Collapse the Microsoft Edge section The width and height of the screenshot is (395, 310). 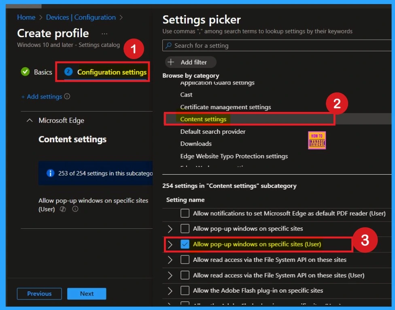point(30,120)
